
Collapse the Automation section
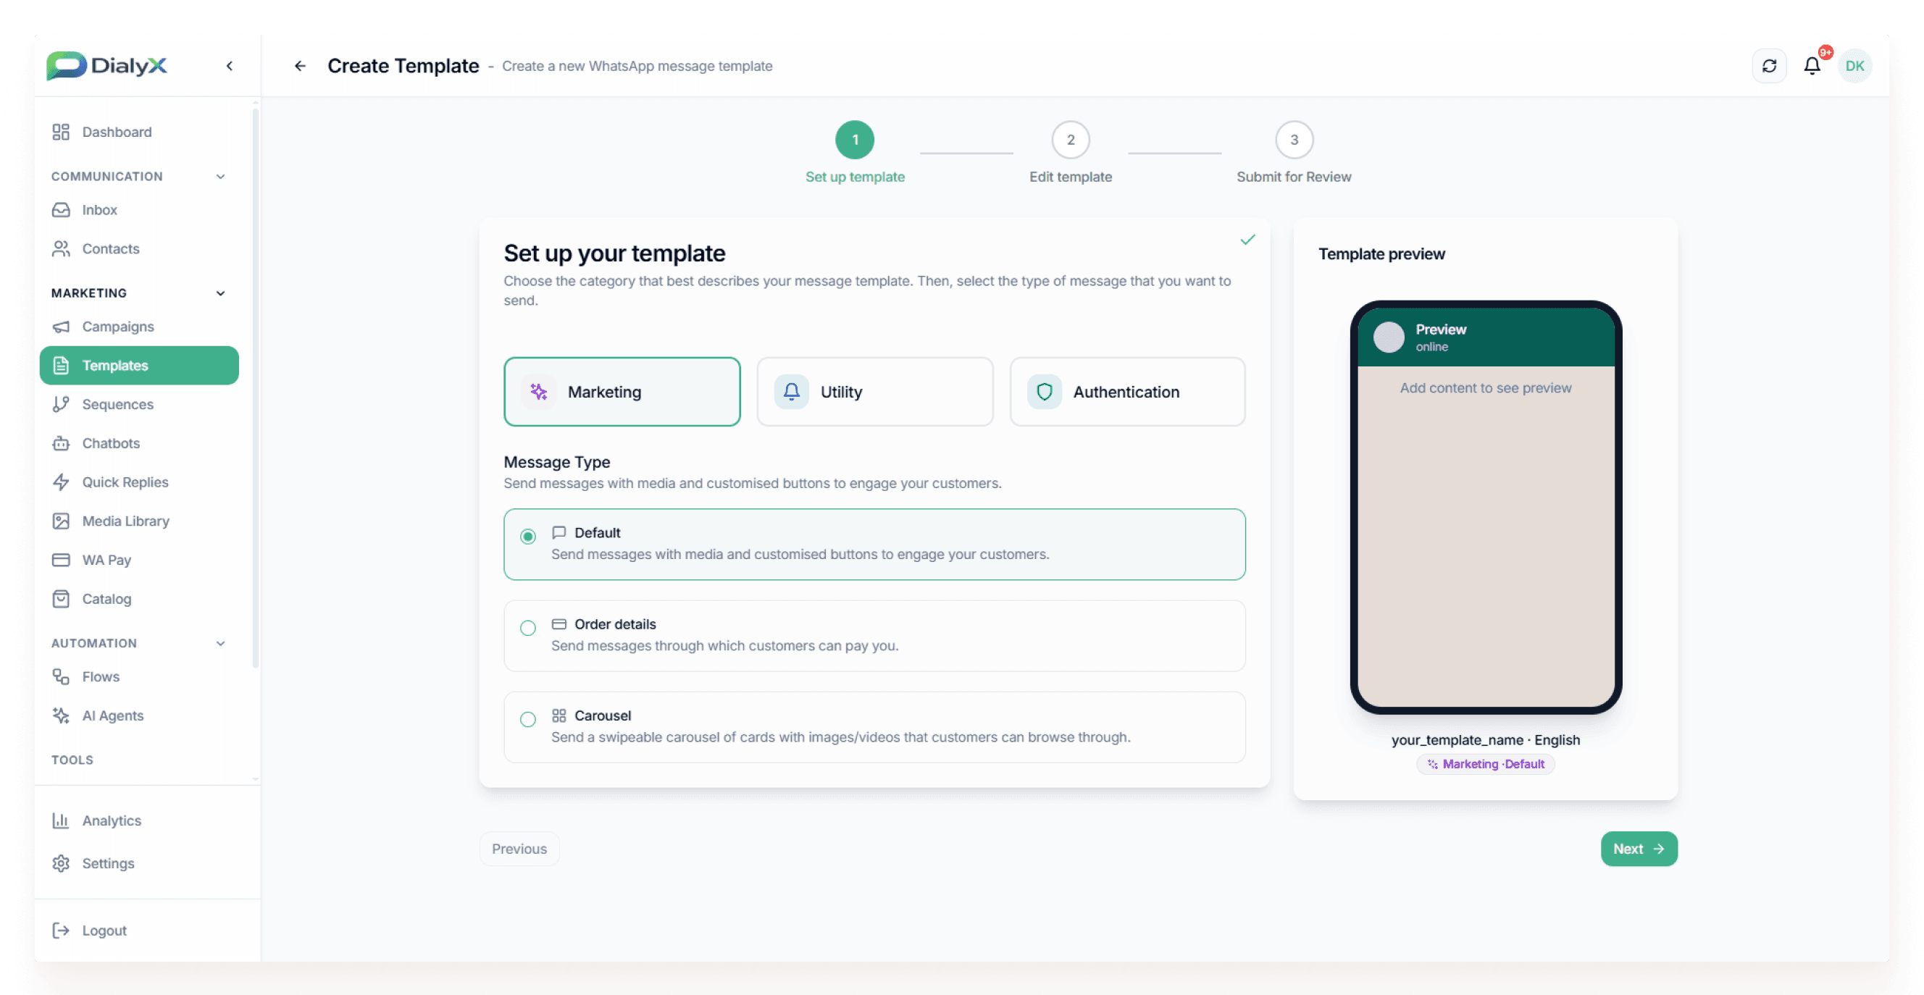coord(220,642)
